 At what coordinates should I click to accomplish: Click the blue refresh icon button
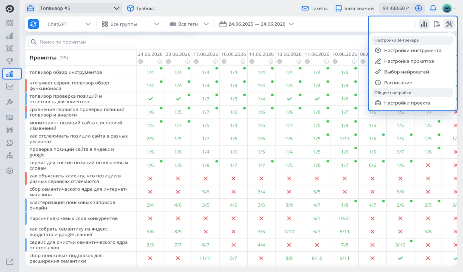tap(33, 24)
